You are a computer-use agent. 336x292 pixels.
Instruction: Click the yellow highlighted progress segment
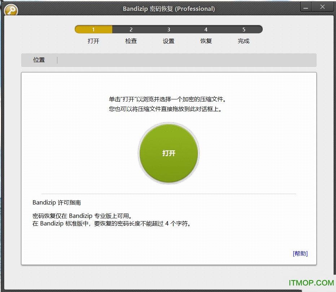(x=93, y=29)
